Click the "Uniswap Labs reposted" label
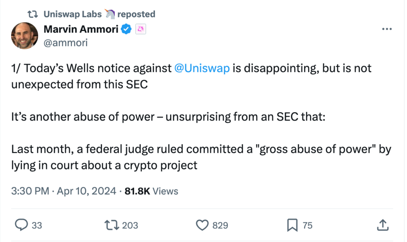The width and height of the screenshot is (407, 242). coord(99,14)
